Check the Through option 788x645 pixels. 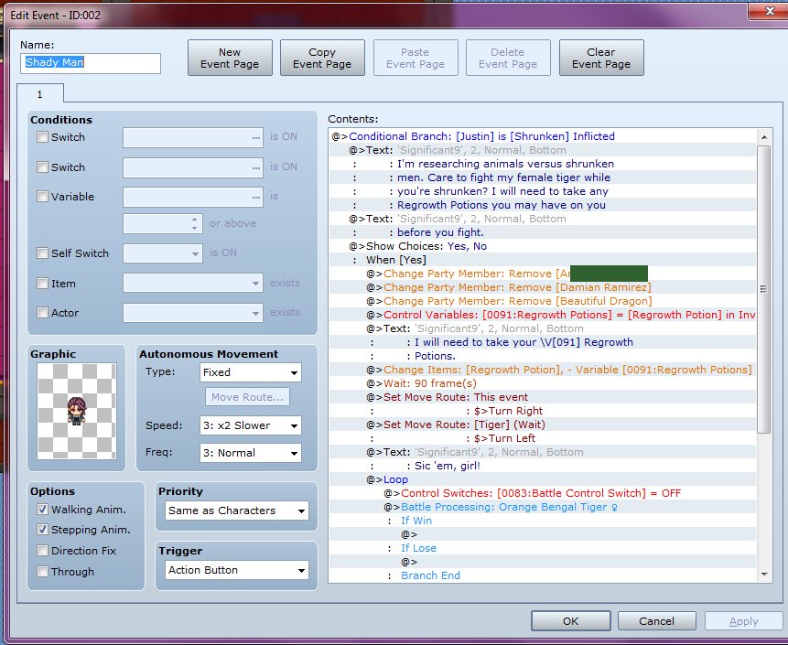43,572
